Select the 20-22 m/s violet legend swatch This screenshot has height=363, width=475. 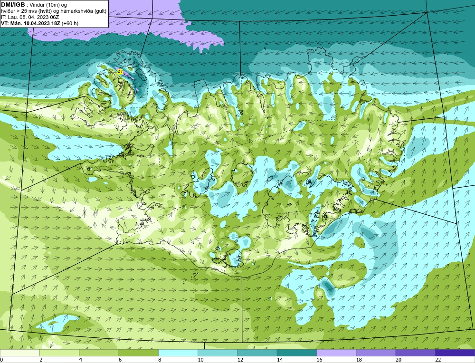415,353
